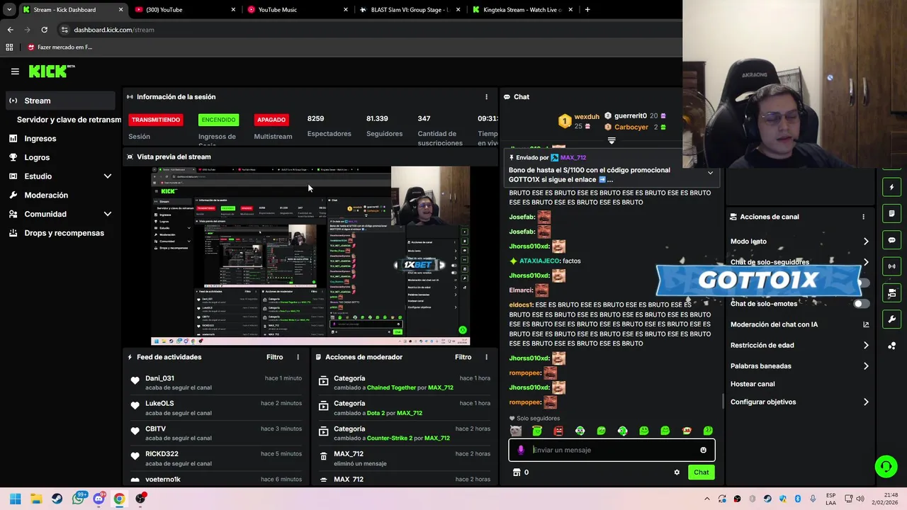Click the green Chat send button
The image size is (907, 510).
point(701,472)
